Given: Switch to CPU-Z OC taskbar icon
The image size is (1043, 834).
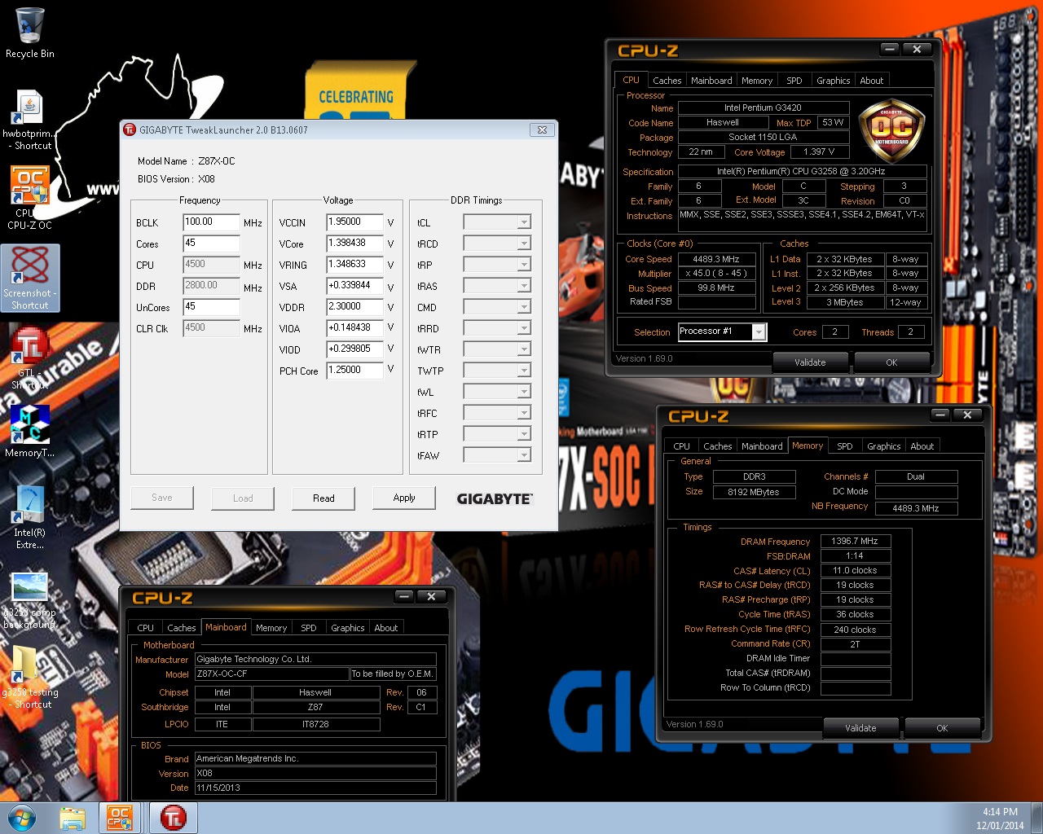Looking at the screenshot, I should coord(120,818).
